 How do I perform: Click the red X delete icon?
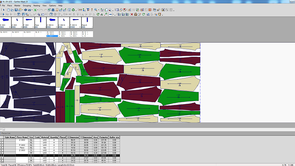132,14
